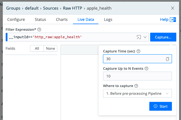Open the Logs tab
The image size is (181, 120).
pos(108,19)
